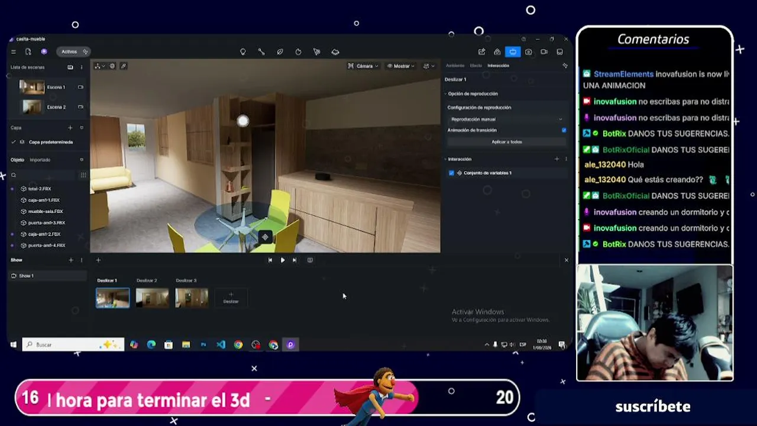757x426 pixels.
Task: Add a new show with Show plus
Action: click(x=71, y=260)
